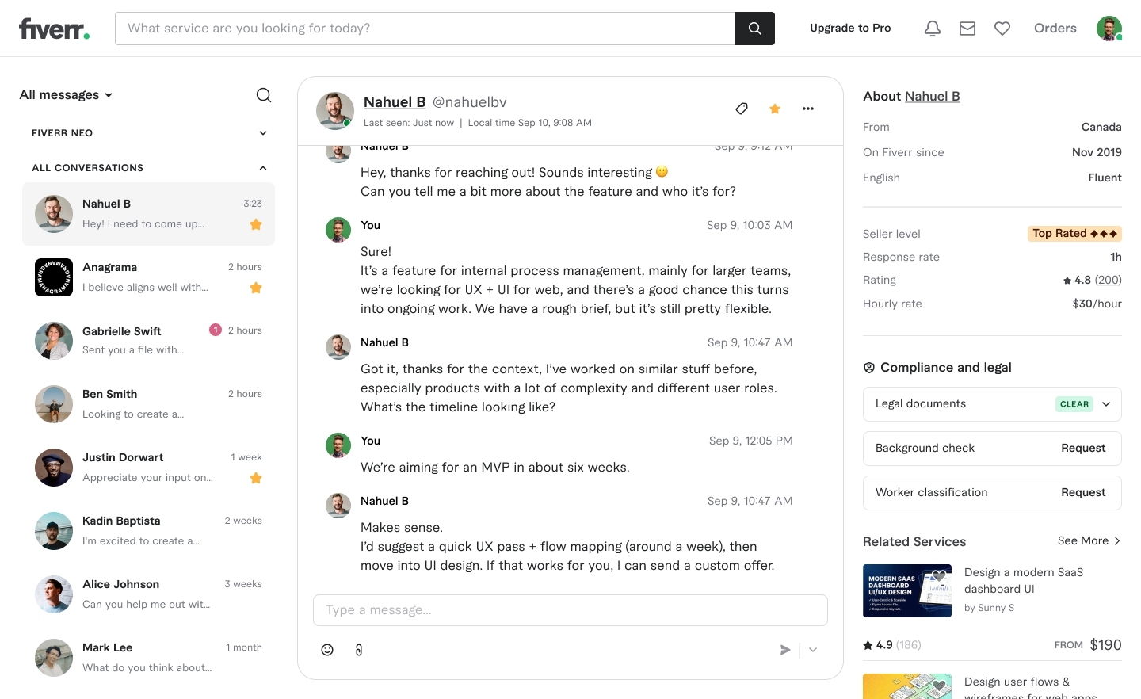This screenshot has width=1141, height=699.
Task: Click See More related services
Action: click(1089, 541)
